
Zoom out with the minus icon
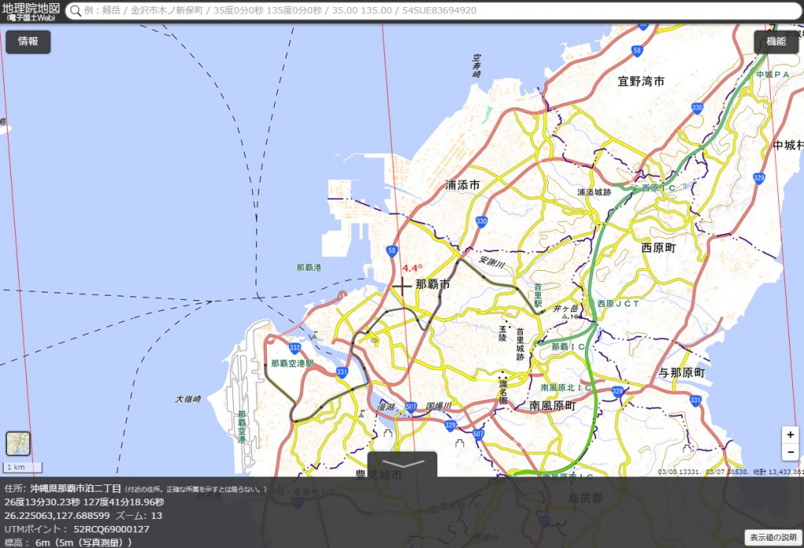pyautogui.click(x=791, y=451)
